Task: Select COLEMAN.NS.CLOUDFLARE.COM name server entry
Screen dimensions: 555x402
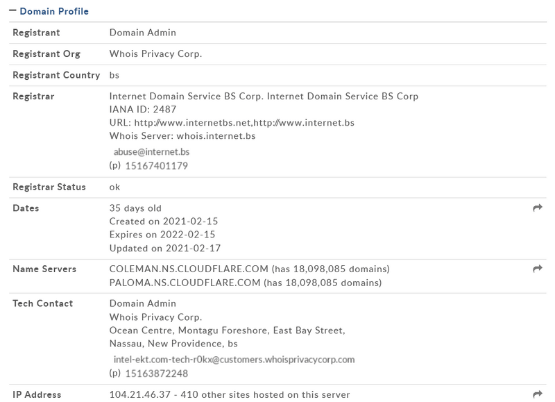Action: tap(178, 269)
